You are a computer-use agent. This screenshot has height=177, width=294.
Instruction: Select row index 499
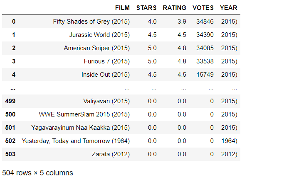coord(10,101)
